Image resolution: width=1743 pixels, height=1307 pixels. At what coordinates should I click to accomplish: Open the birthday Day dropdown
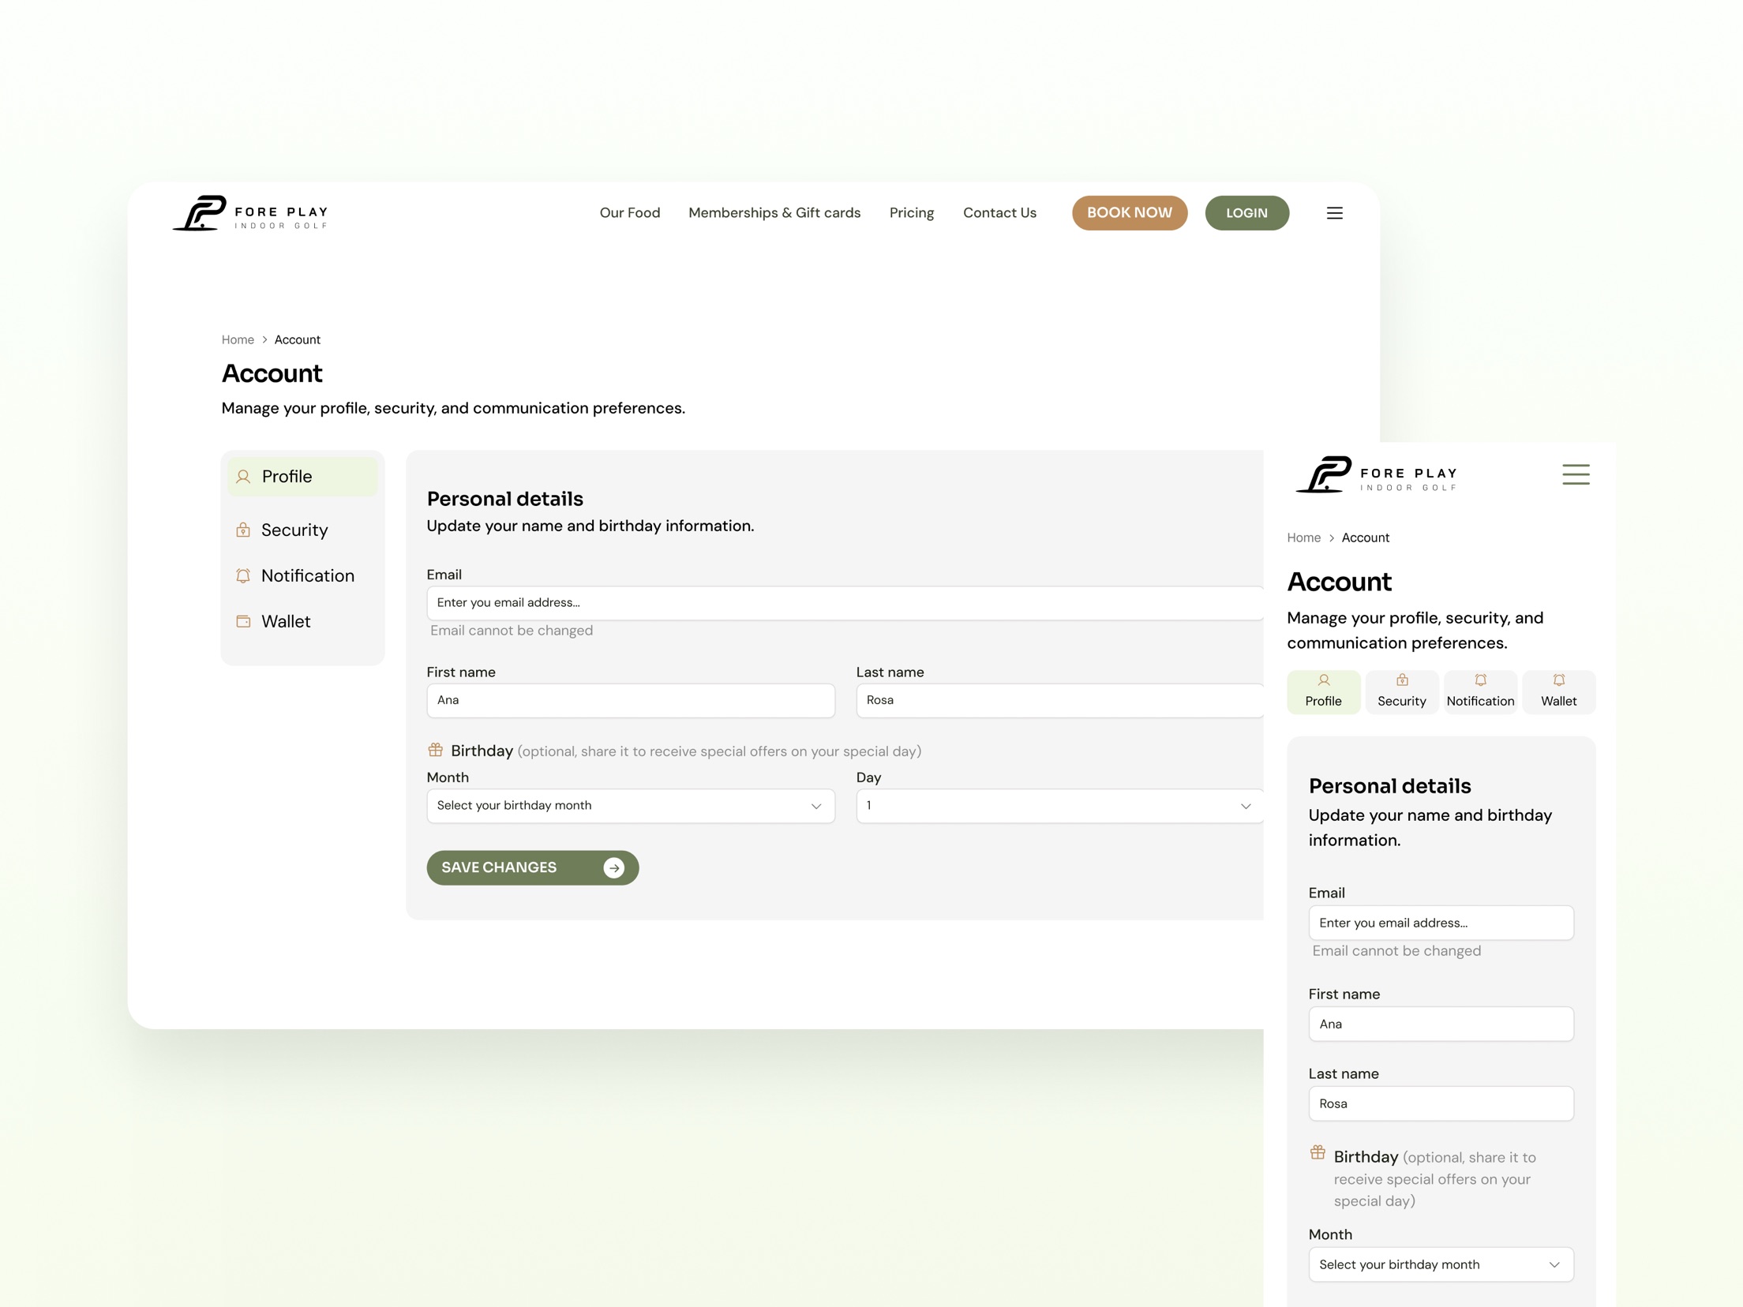pyautogui.click(x=1059, y=806)
